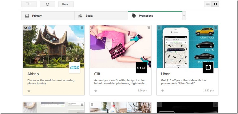Open the Gilt fashion image

tap(120, 47)
